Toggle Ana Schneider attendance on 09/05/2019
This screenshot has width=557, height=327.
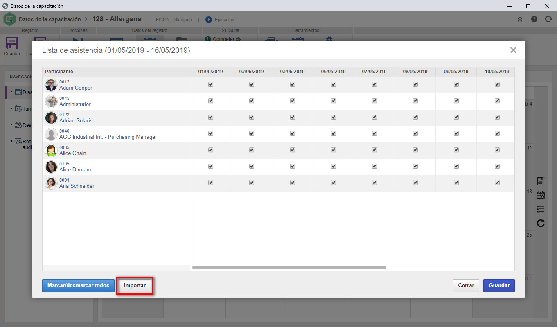click(456, 183)
